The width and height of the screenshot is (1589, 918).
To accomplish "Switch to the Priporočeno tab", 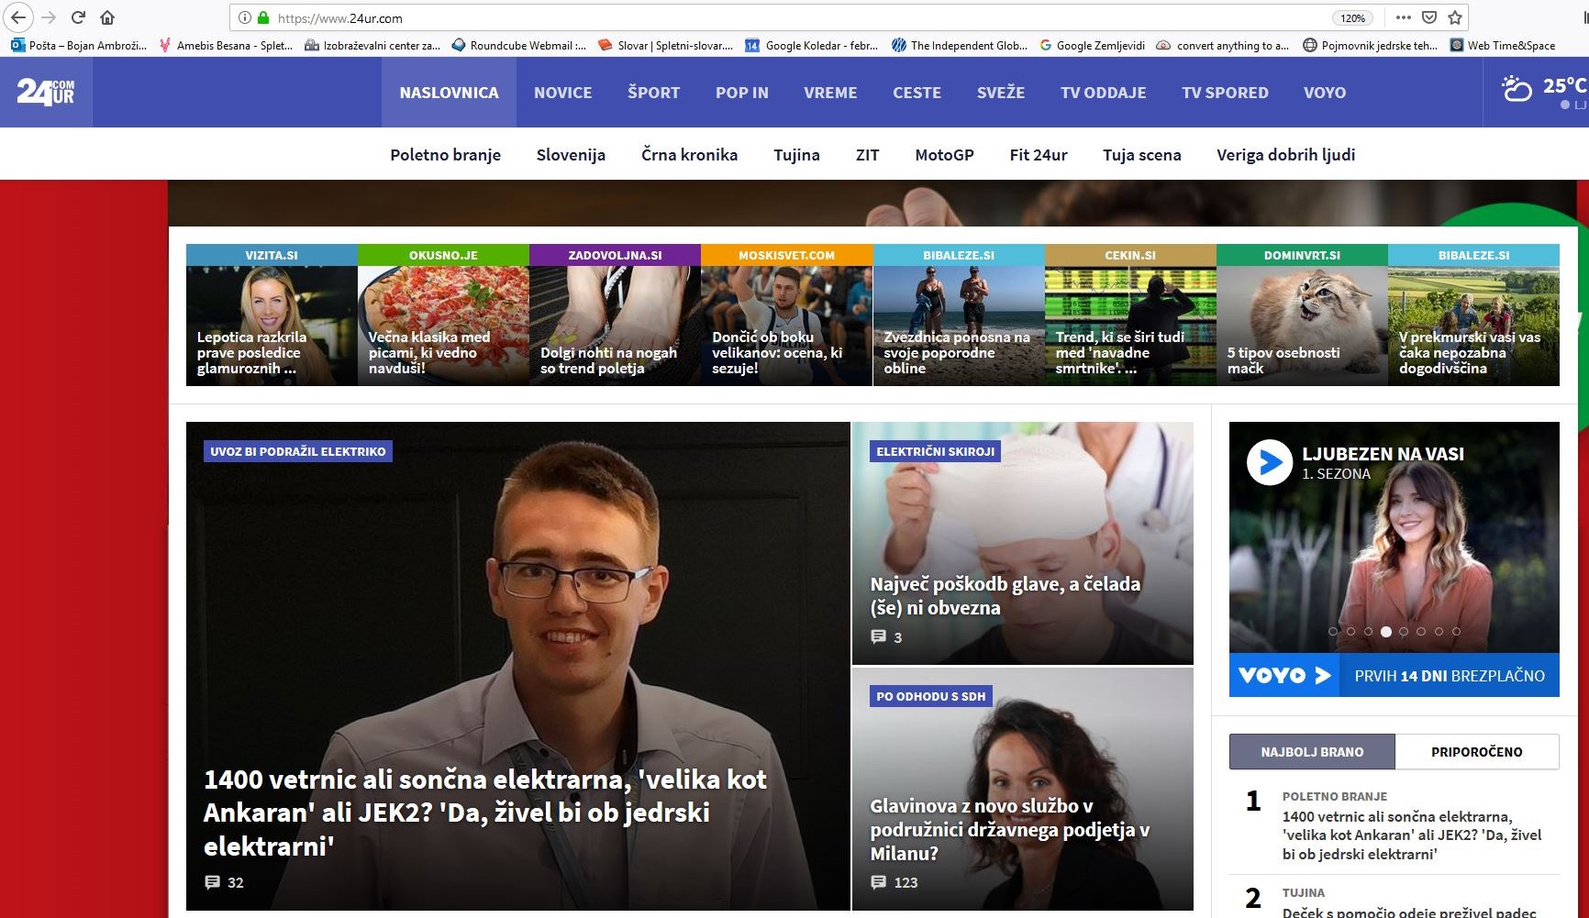I will (x=1476, y=752).
